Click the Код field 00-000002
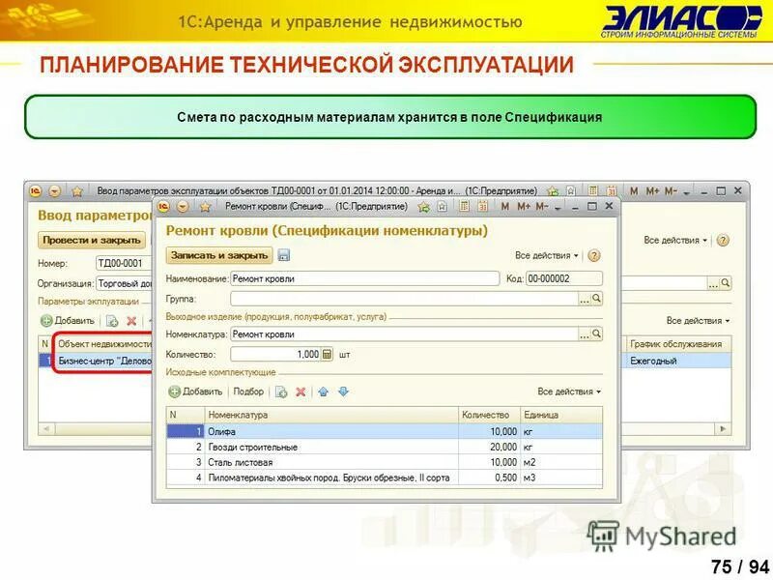The width and height of the screenshot is (773, 580). coord(564,278)
